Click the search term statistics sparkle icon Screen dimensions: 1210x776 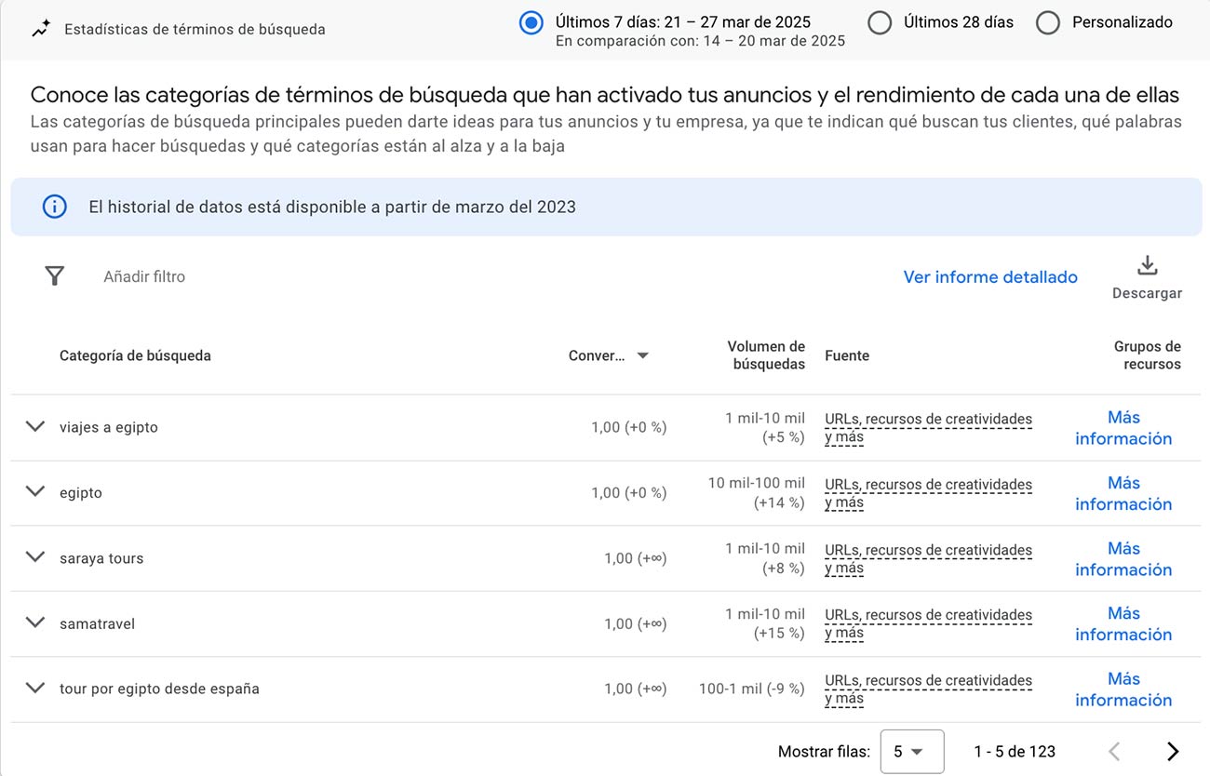tap(41, 29)
